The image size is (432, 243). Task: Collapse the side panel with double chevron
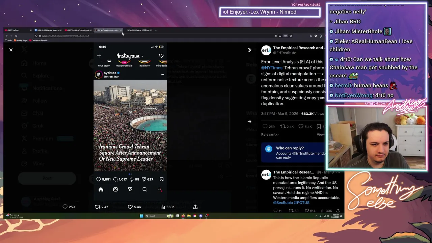(x=249, y=50)
